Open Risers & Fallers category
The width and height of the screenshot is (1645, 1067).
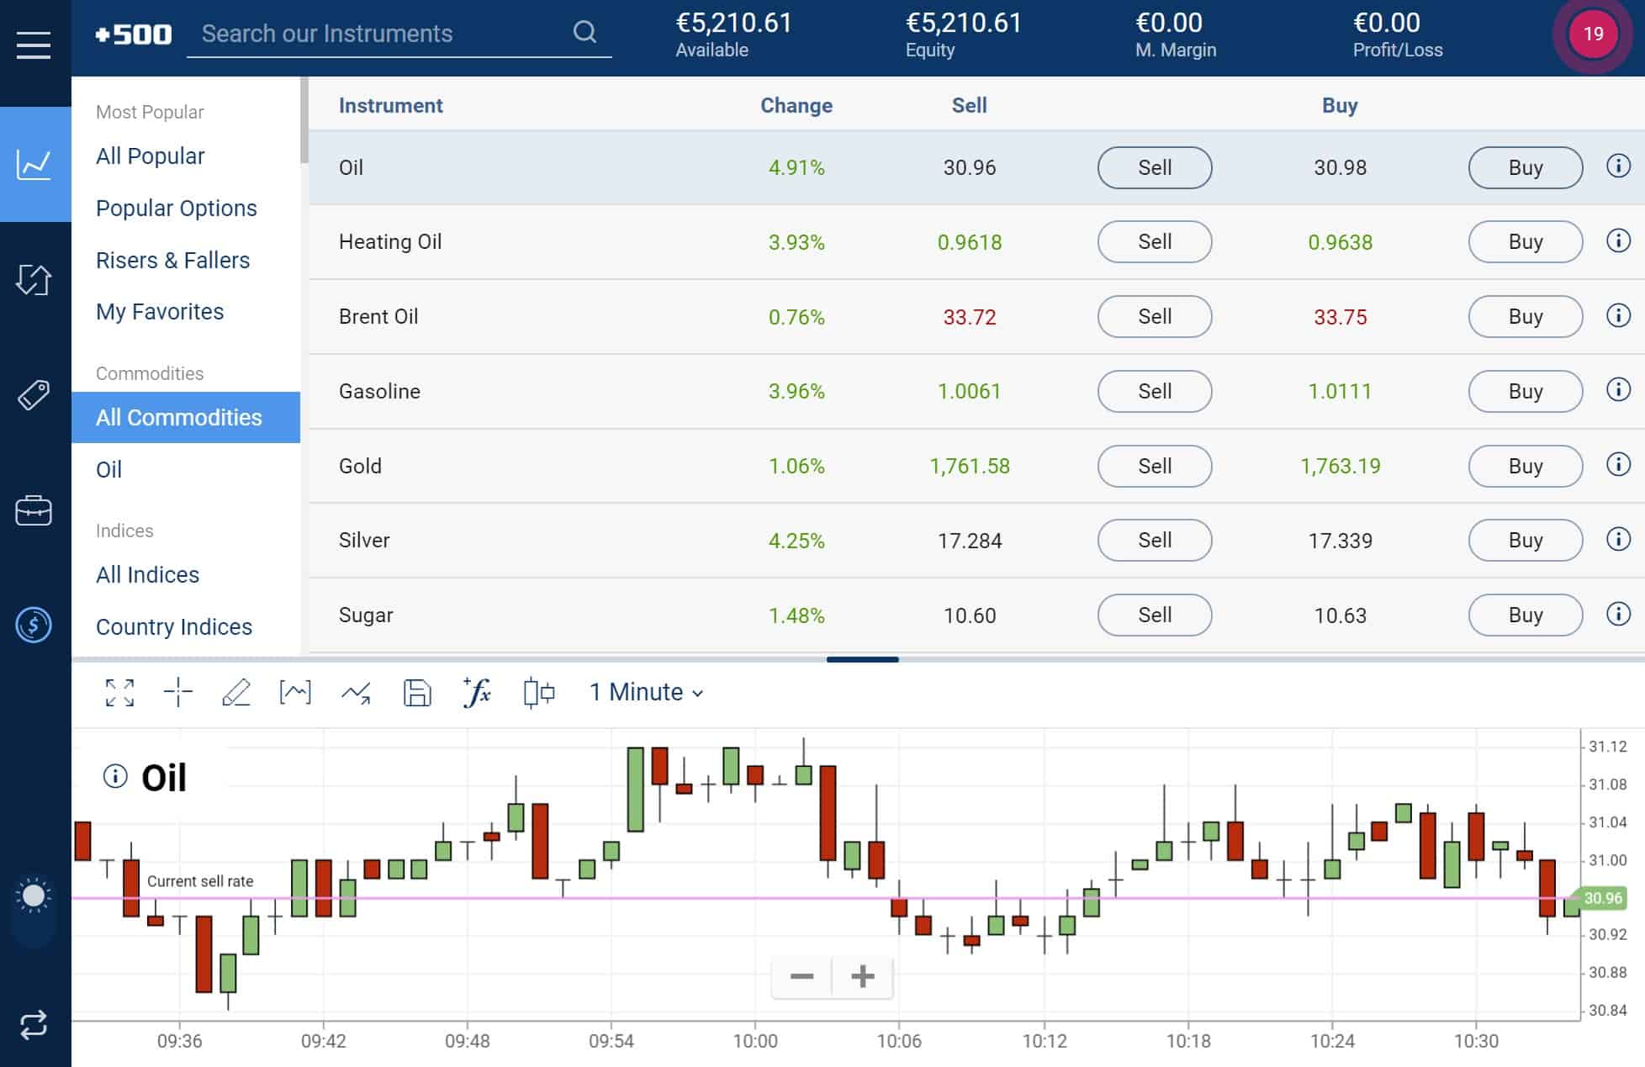pos(172,261)
